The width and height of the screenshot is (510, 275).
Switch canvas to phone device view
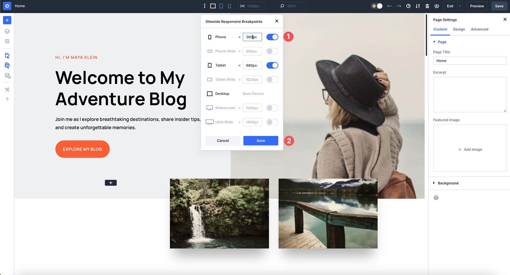(x=229, y=6)
